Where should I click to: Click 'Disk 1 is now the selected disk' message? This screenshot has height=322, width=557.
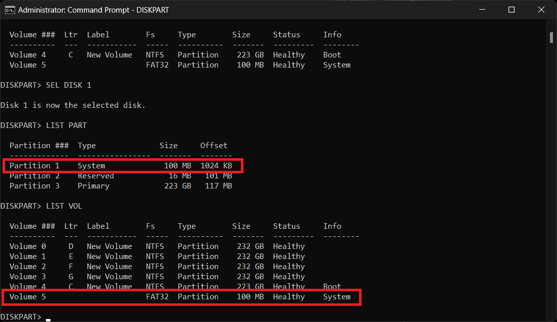73,105
